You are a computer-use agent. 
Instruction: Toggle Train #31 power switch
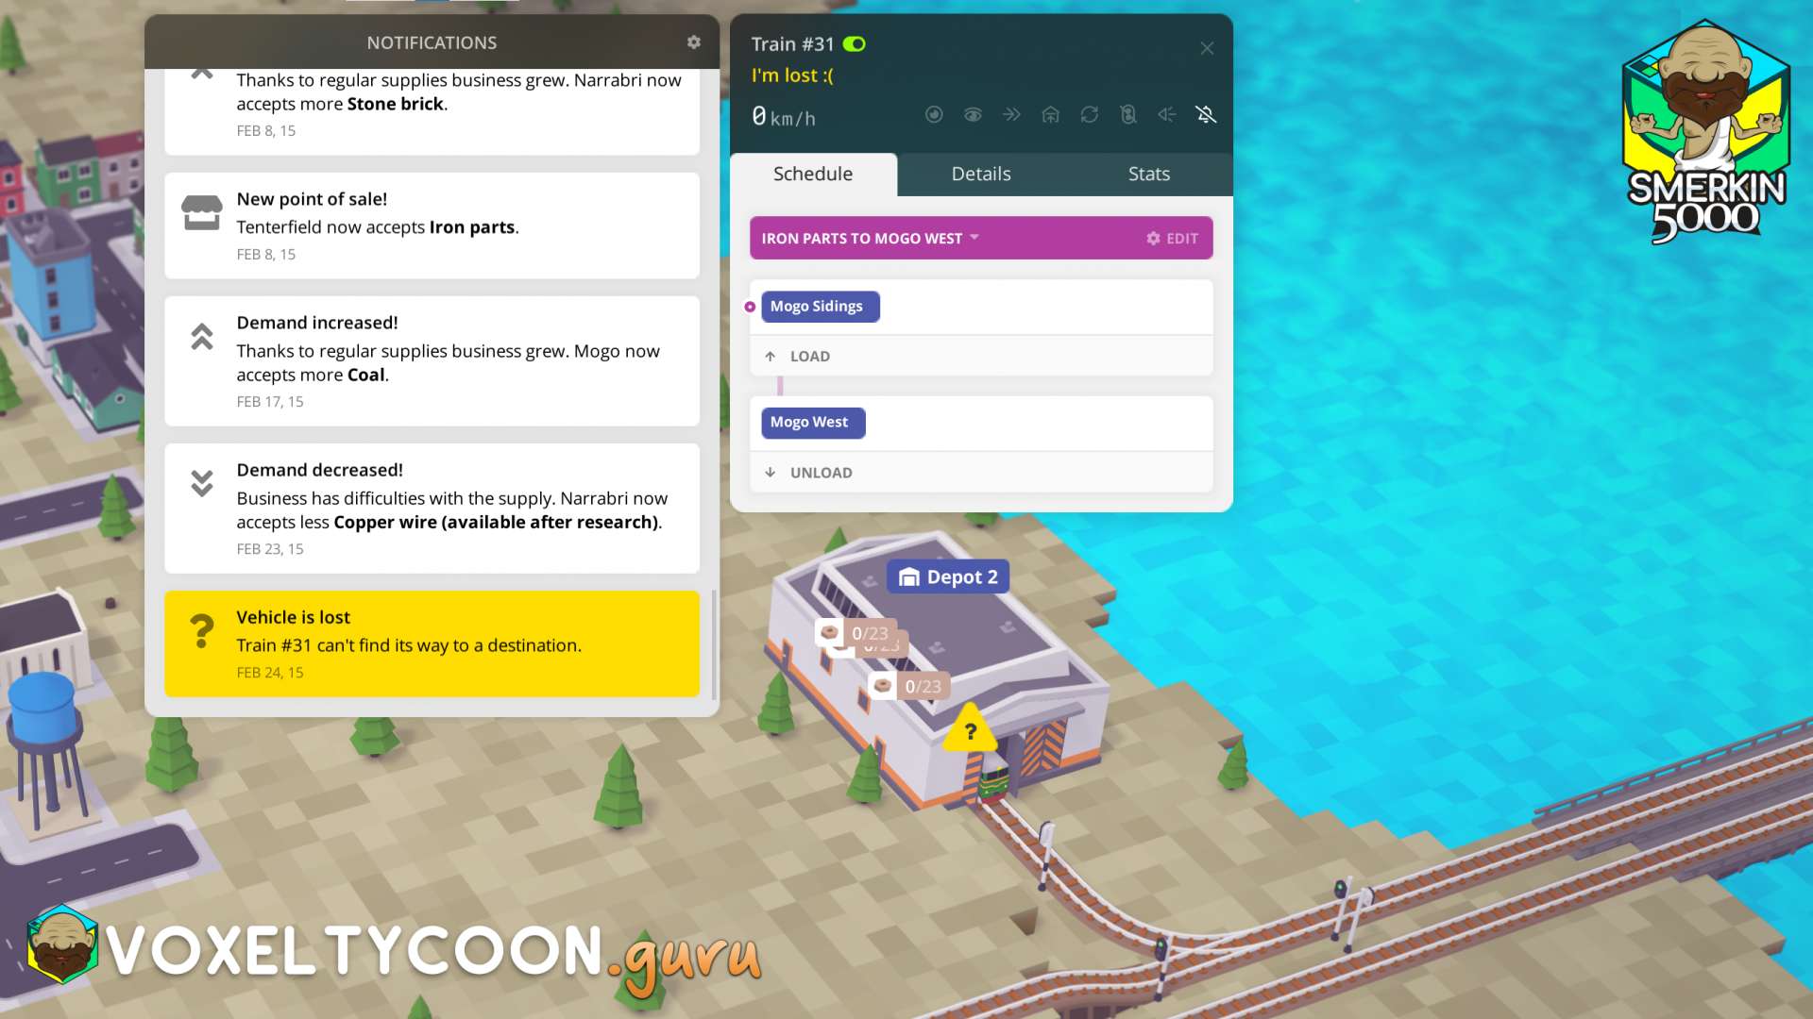855,44
